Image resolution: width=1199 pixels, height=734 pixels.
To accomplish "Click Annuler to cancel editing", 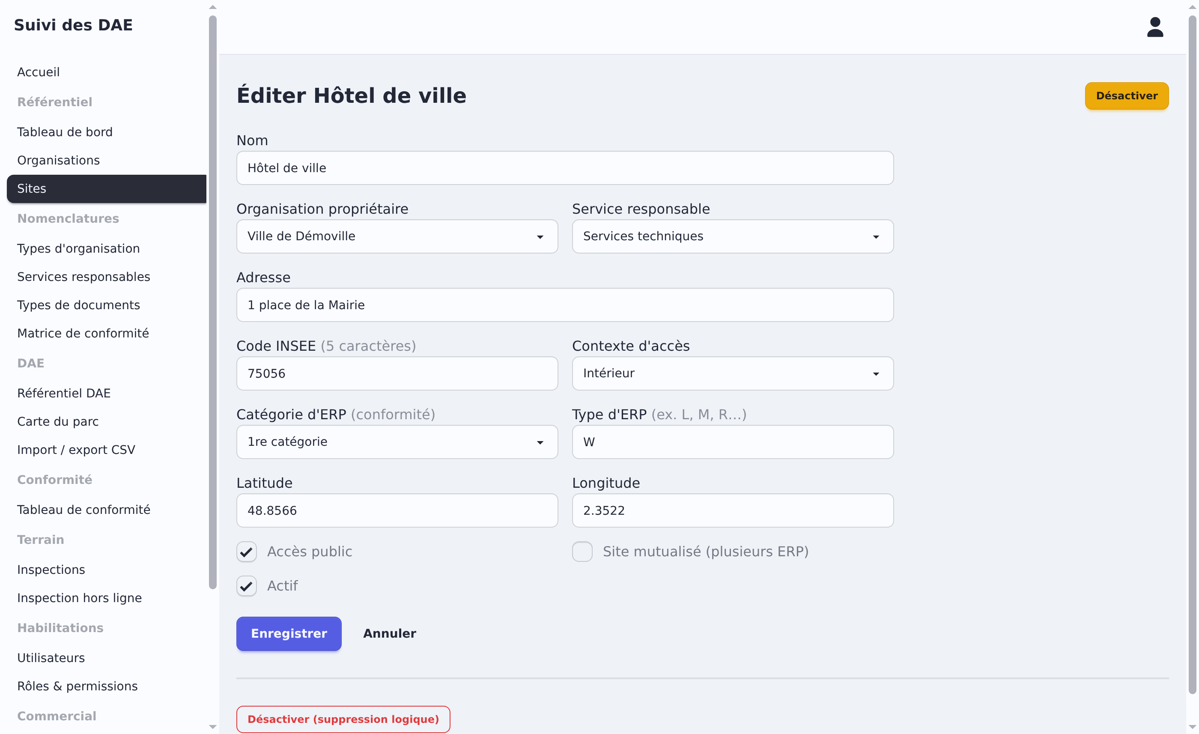I will pos(389,633).
